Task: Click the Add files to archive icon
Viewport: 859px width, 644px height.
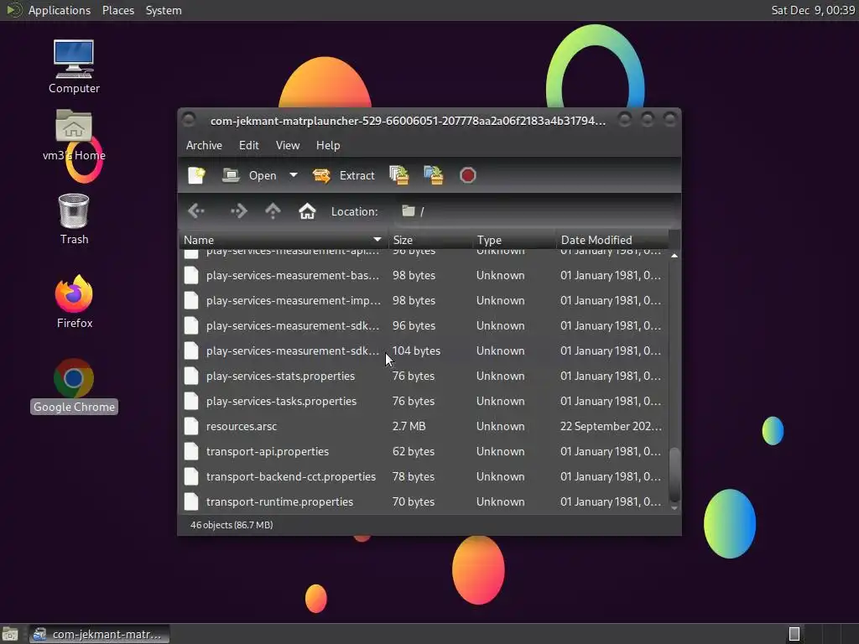Action: tap(398, 175)
